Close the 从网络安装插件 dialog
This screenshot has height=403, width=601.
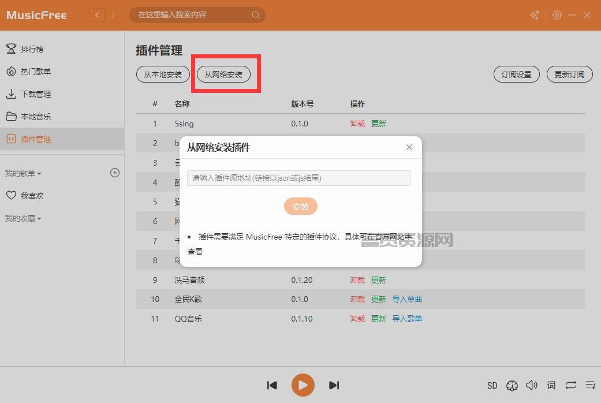tap(409, 147)
